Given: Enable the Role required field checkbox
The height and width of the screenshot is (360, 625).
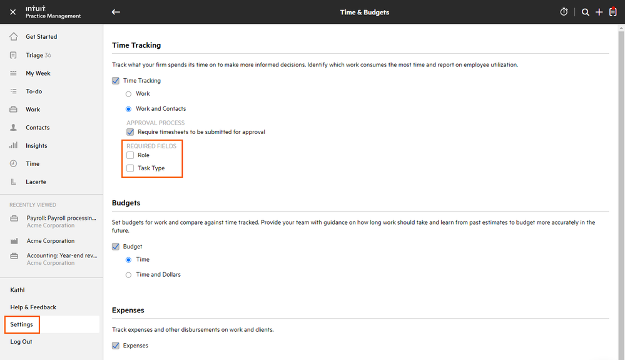Looking at the screenshot, I should [130, 155].
